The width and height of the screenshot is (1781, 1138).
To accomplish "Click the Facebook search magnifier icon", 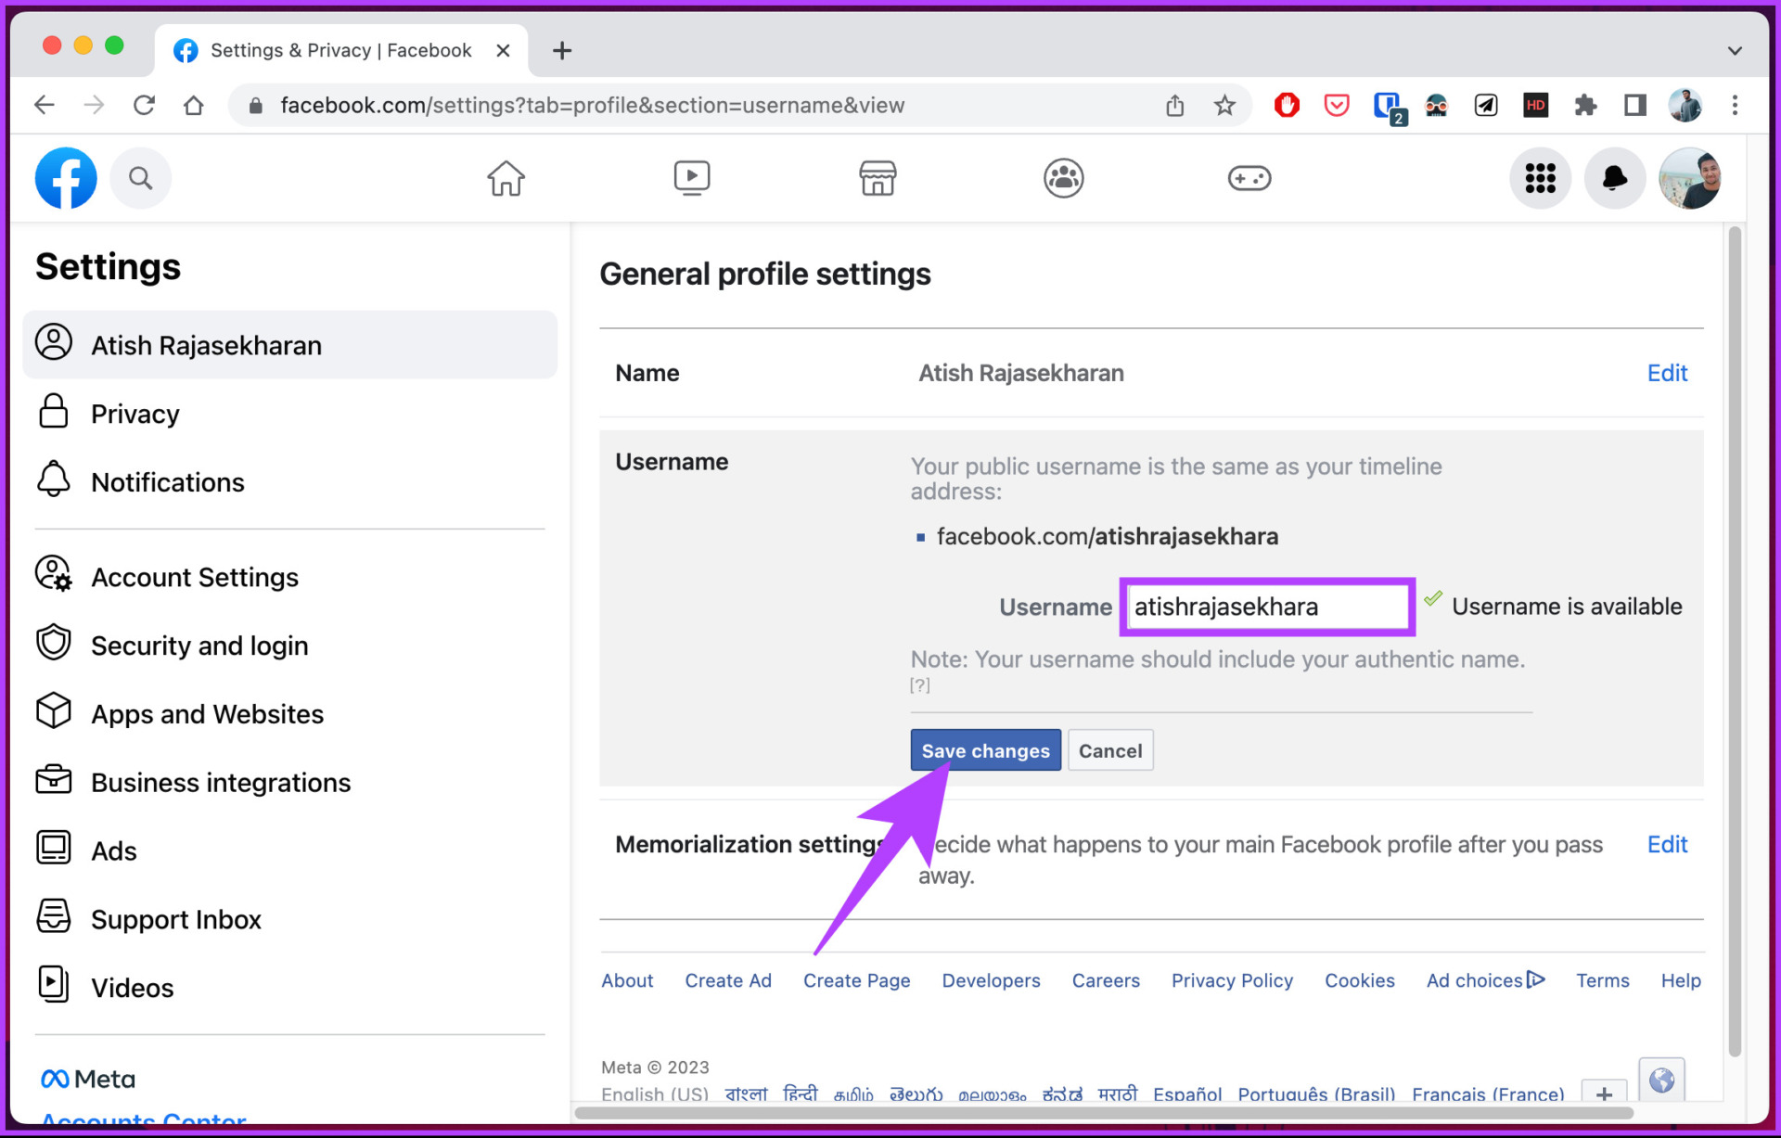I will coord(140,177).
